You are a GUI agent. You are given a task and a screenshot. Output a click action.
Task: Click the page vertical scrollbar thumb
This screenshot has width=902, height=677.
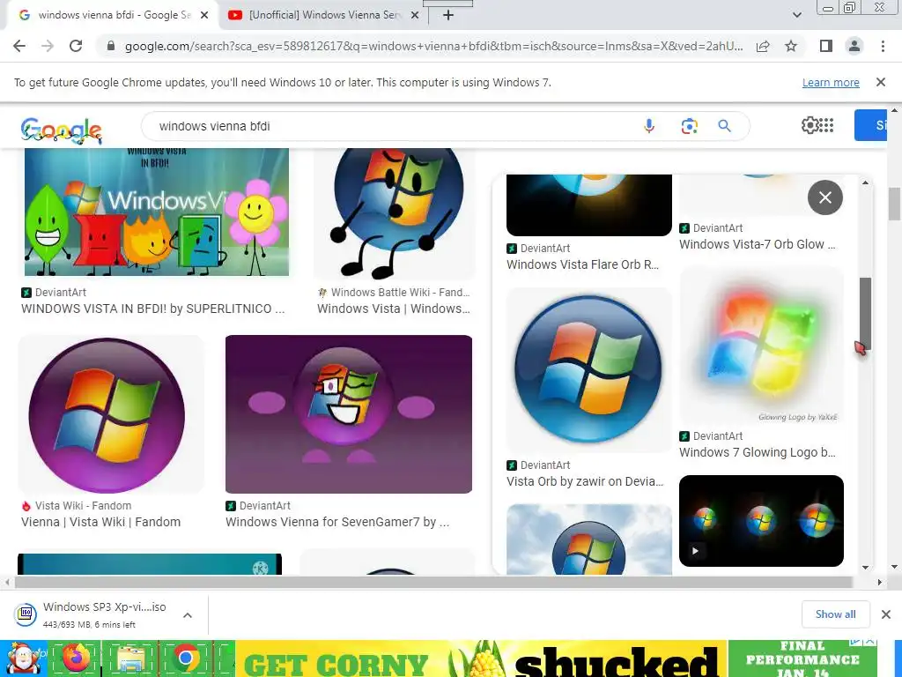tap(894, 205)
